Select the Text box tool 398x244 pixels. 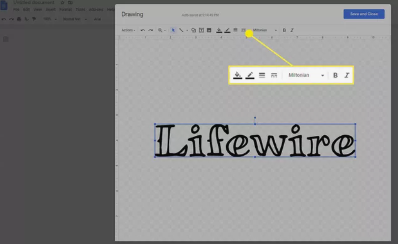(201, 30)
